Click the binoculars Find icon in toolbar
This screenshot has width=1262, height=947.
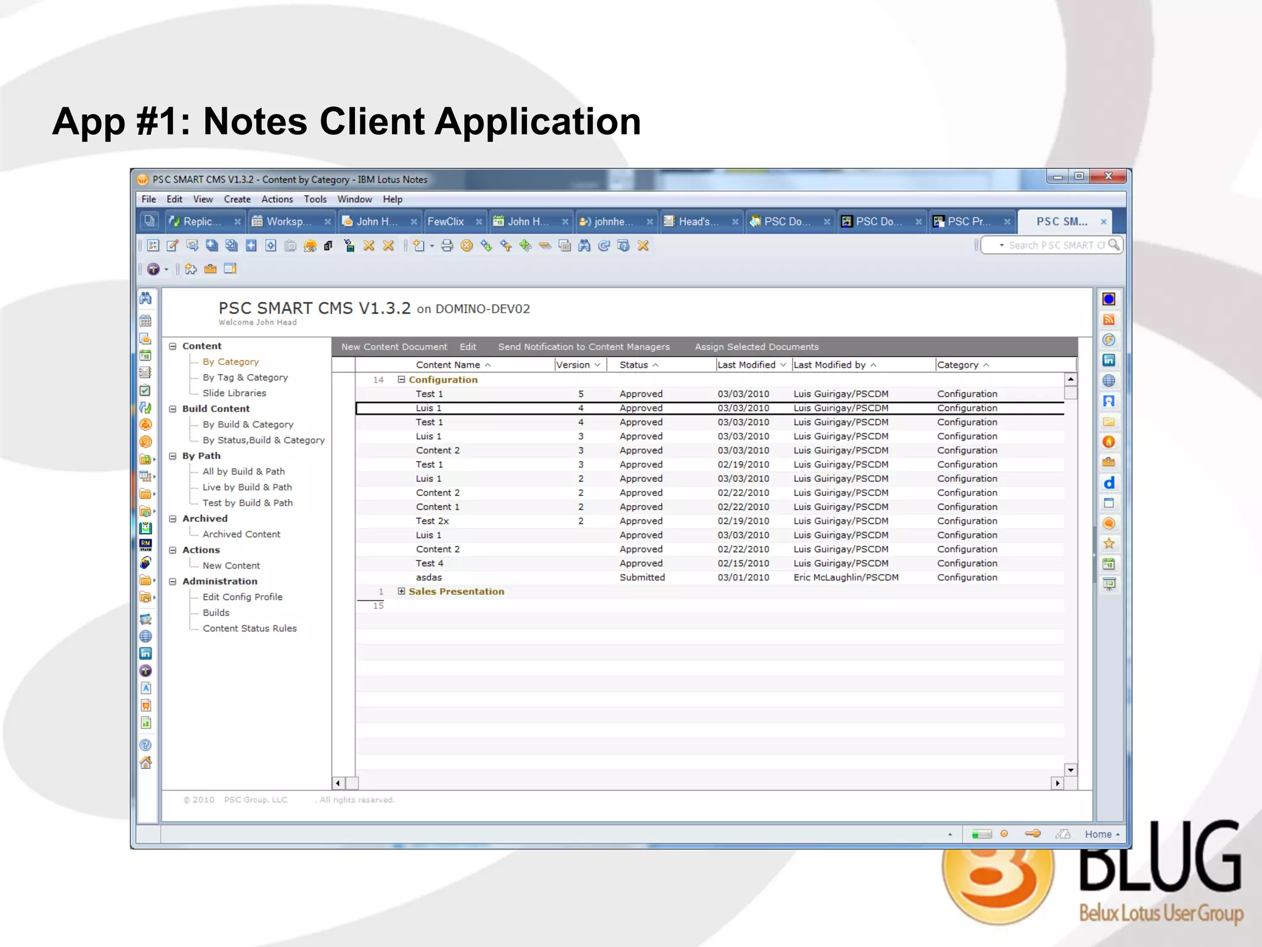pos(584,246)
